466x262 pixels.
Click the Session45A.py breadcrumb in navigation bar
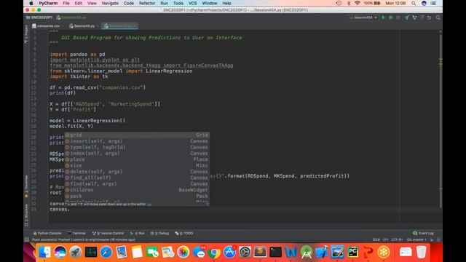(71, 17)
